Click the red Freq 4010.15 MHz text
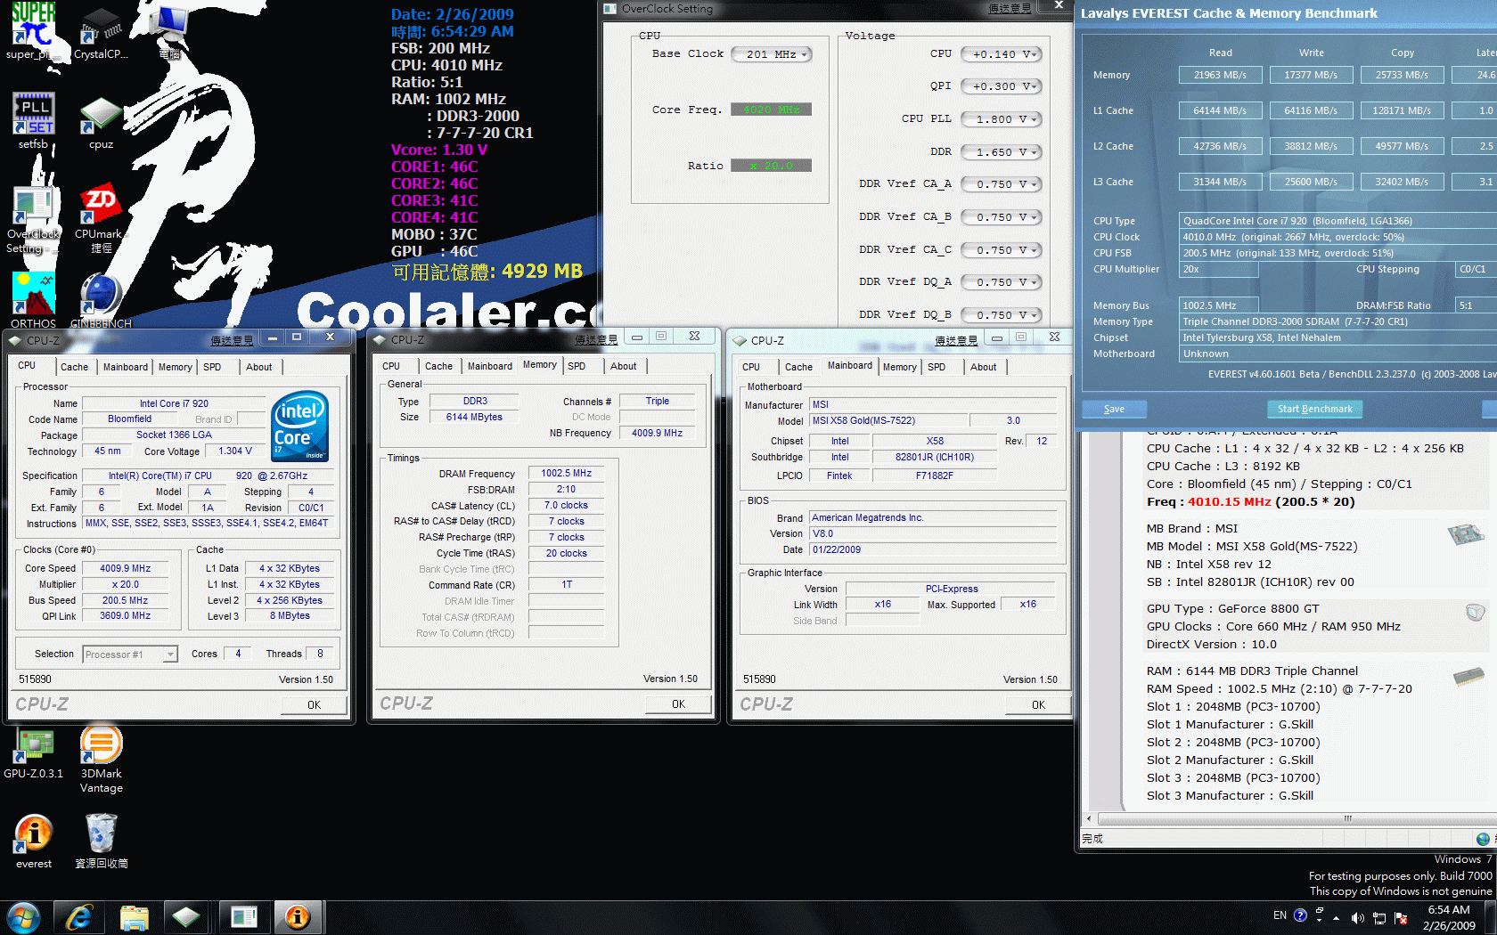This screenshot has height=935, width=1497. tap(1229, 501)
